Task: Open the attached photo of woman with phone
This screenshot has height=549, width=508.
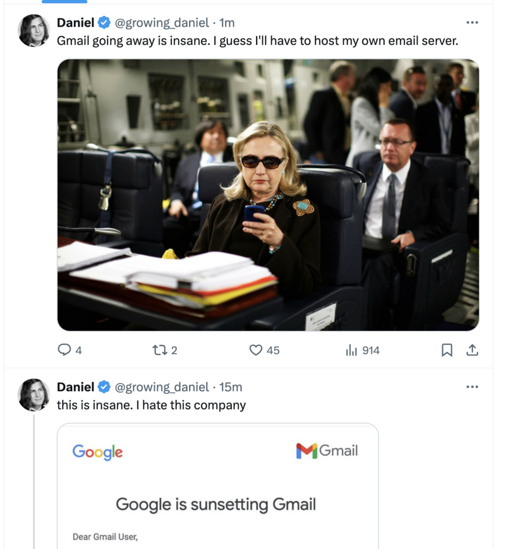Action: click(x=268, y=195)
